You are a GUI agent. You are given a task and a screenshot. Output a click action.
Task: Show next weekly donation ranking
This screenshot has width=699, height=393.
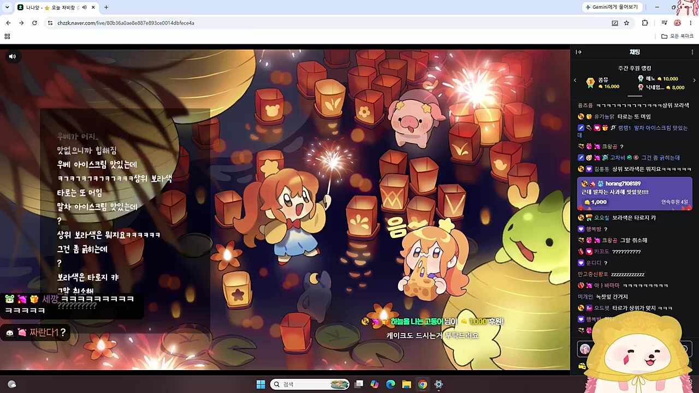click(694, 81)
